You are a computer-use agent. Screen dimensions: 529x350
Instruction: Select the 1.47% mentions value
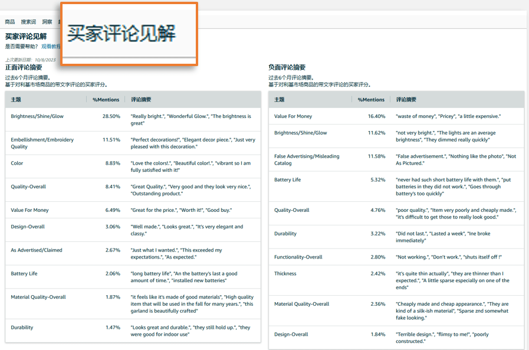click(x=113, y=328)
